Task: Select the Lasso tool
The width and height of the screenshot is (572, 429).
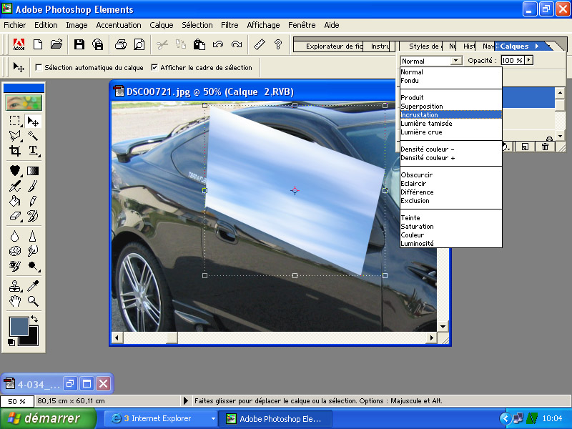Action: tap(14, 136)
